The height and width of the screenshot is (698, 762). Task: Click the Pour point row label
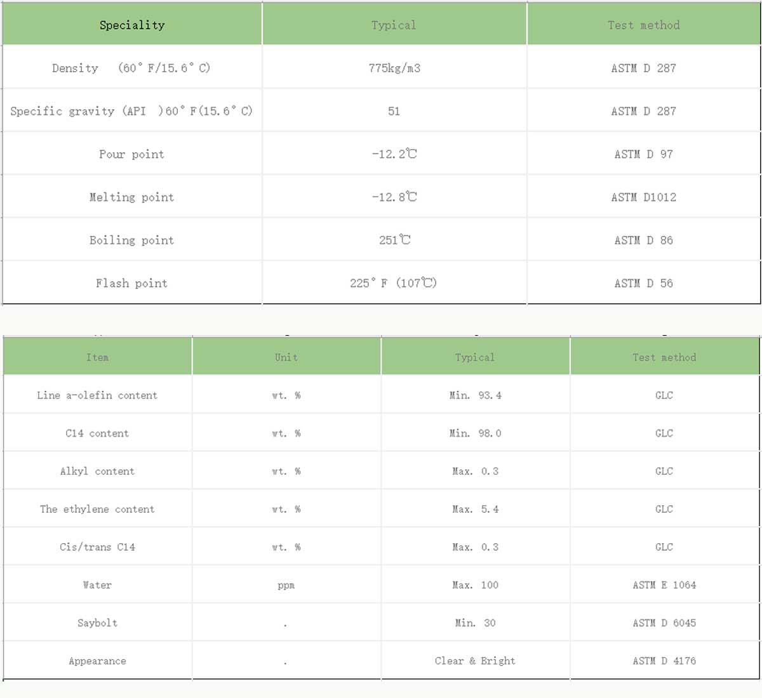click(131, 154)
